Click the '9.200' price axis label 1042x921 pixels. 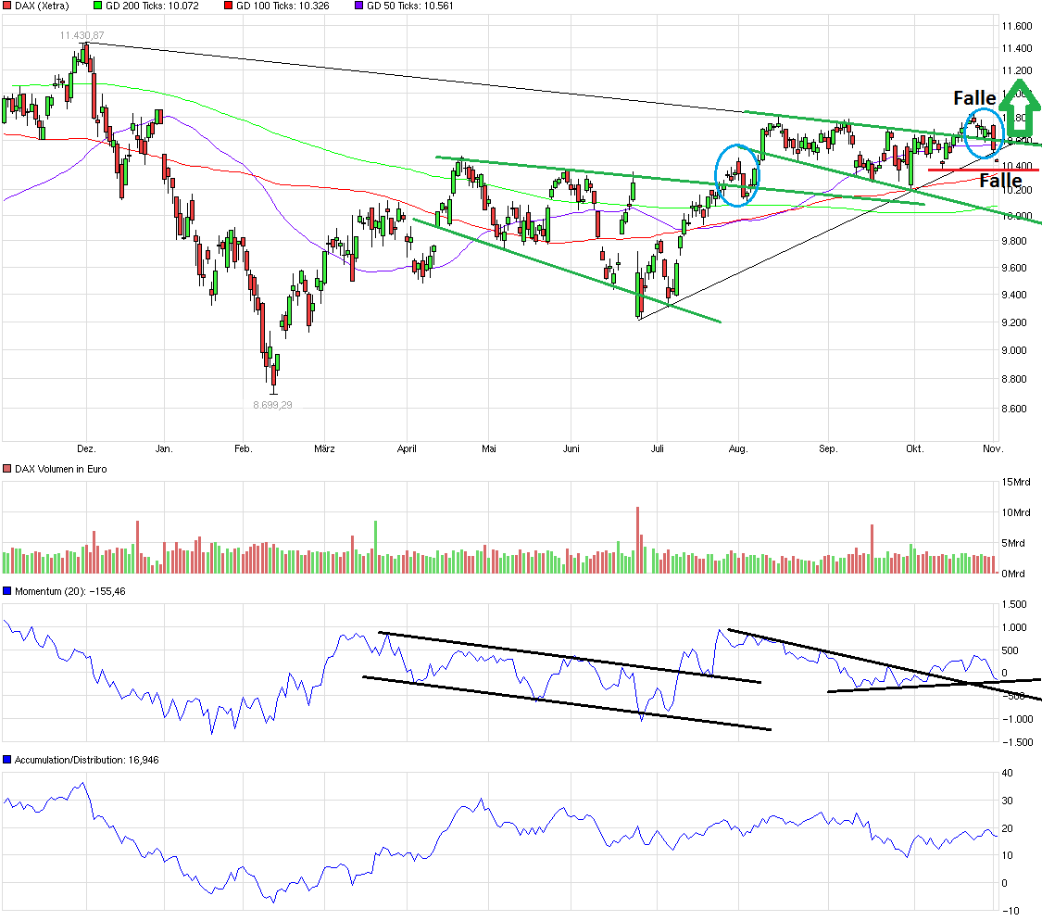1013,322
